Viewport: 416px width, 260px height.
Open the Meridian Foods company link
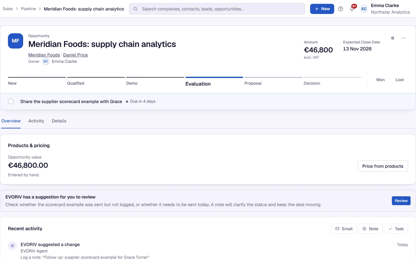point(44,55)
